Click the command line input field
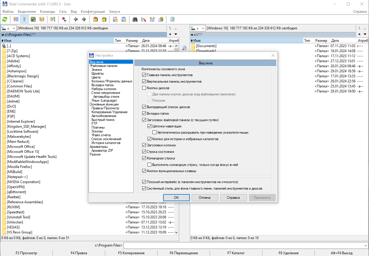 [x=243, y=245]
